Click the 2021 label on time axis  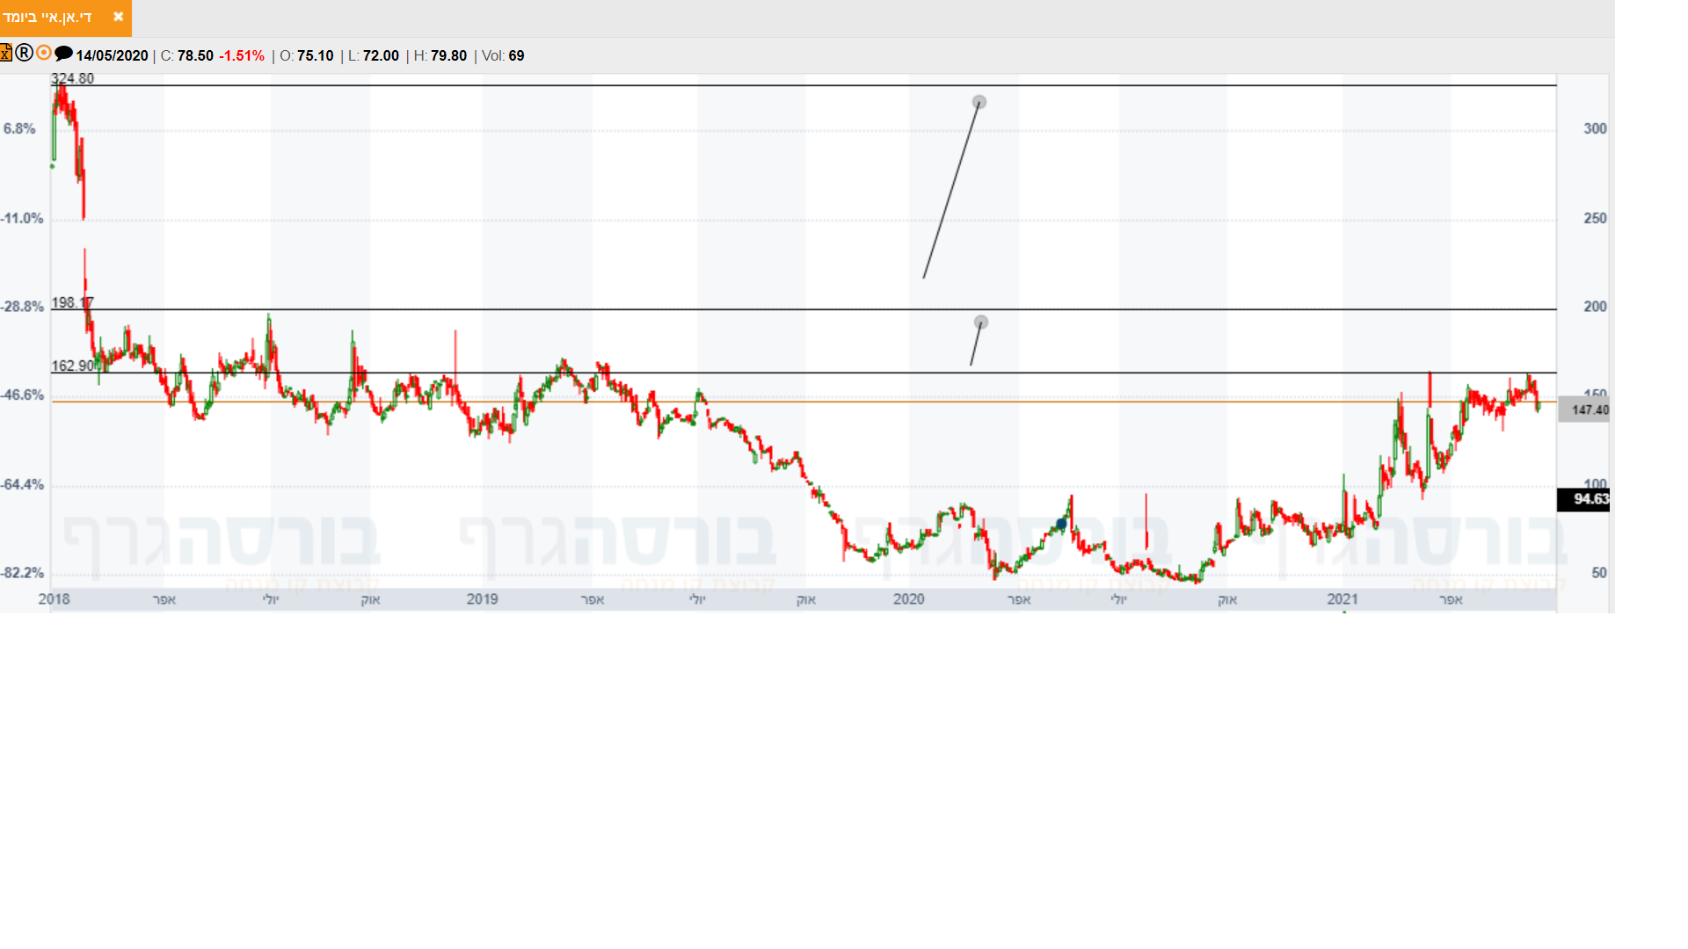coord(1342,599)
